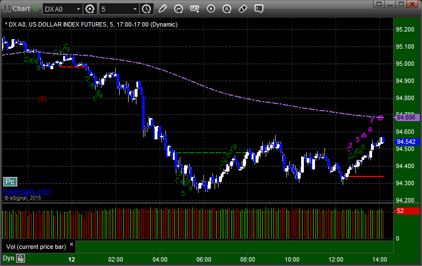
Task: Minimize the chart window
Action: tap(390, 4)
